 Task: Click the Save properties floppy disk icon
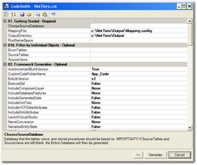tap(22, 14)
